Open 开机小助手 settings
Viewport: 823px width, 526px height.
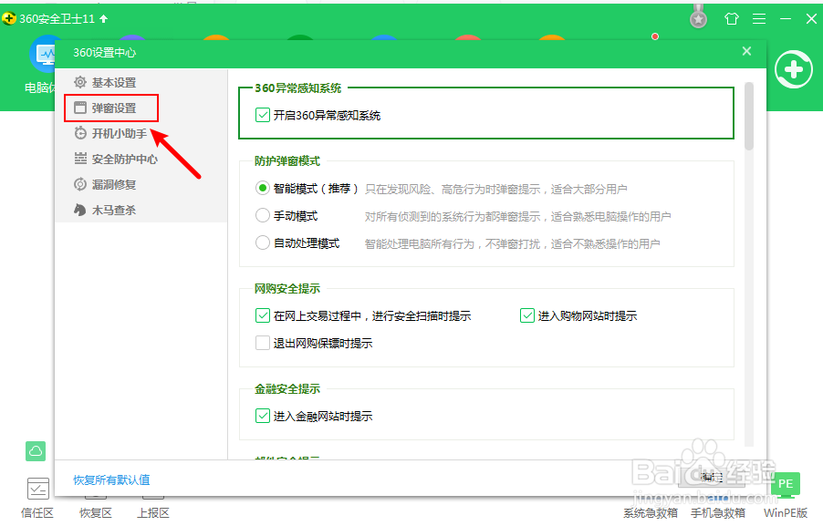pos(120,134)
